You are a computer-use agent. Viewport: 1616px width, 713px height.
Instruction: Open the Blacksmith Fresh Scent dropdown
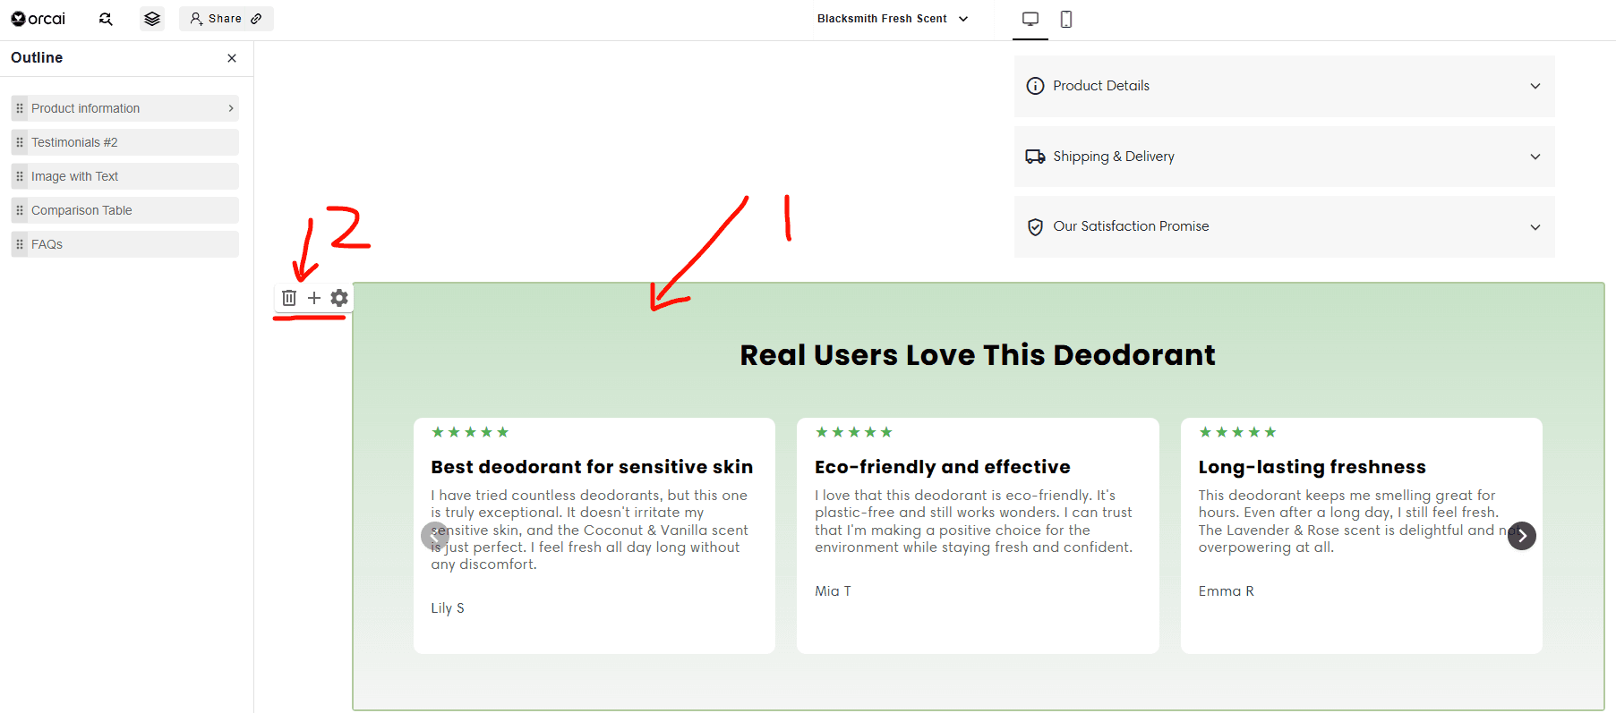(893, 19)
